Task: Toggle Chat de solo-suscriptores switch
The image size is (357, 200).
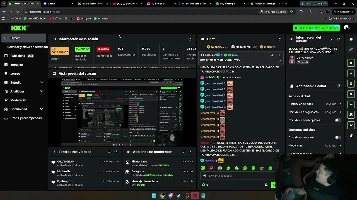Action: pyautogui.click(x=338, y=120)
